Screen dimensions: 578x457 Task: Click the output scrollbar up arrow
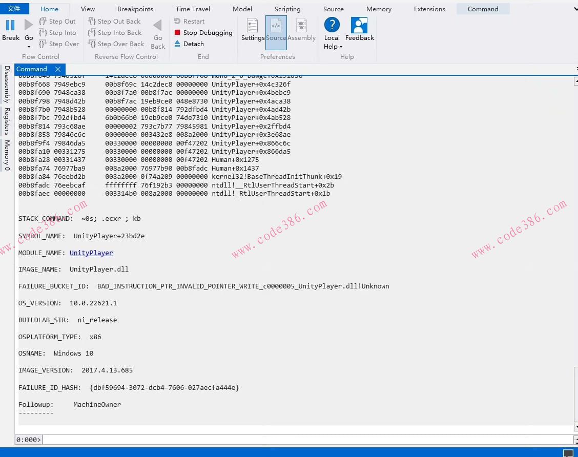point(576,81)
